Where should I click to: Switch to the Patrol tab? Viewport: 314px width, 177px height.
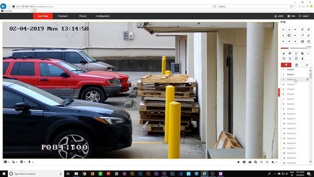[296, 65]
